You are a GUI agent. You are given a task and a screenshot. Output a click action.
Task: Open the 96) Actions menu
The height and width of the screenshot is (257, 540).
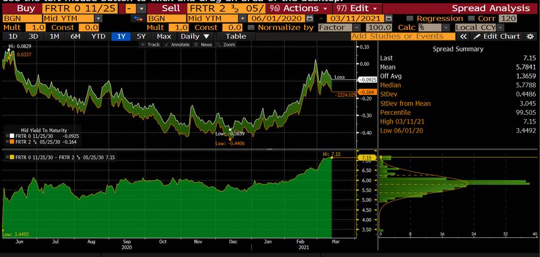pos(299,8)
